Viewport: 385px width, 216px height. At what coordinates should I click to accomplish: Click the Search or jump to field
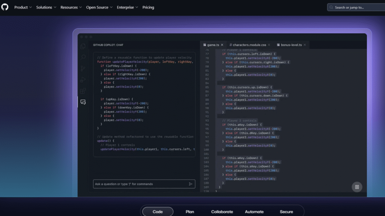coord(357,7)
